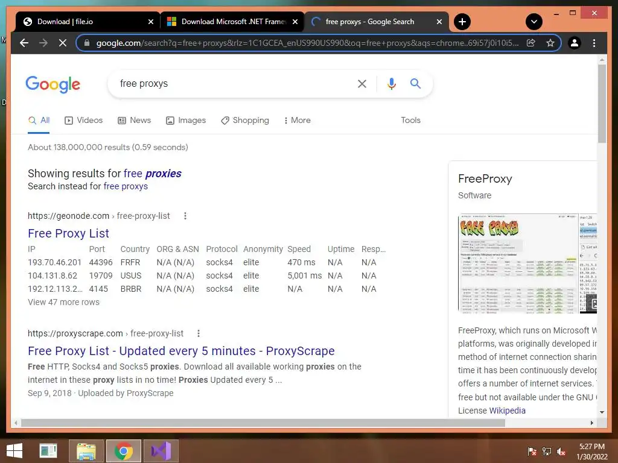
Task: Click the horizontal scrollbar thumb
Action: coord(263,423)
